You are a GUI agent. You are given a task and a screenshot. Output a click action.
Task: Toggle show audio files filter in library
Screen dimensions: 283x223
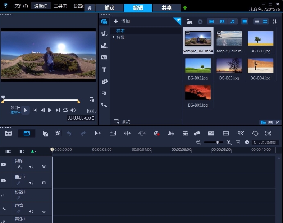232,22
